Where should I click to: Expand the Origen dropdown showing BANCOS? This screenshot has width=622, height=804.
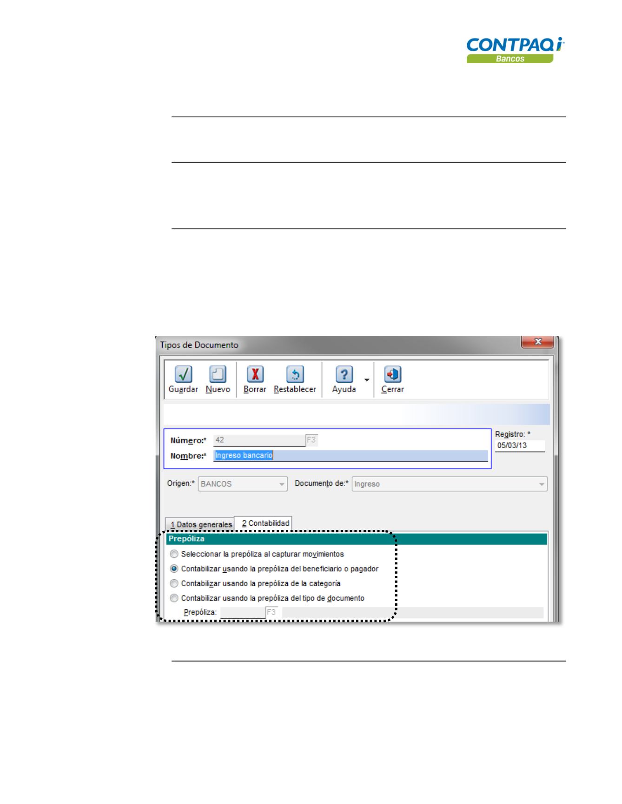point(281,484)
